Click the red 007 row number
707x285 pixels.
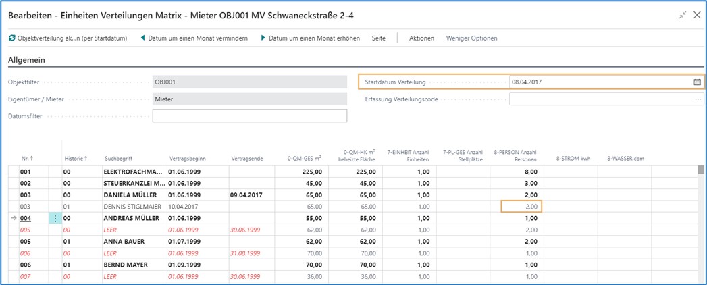click(x=25, y=276)
